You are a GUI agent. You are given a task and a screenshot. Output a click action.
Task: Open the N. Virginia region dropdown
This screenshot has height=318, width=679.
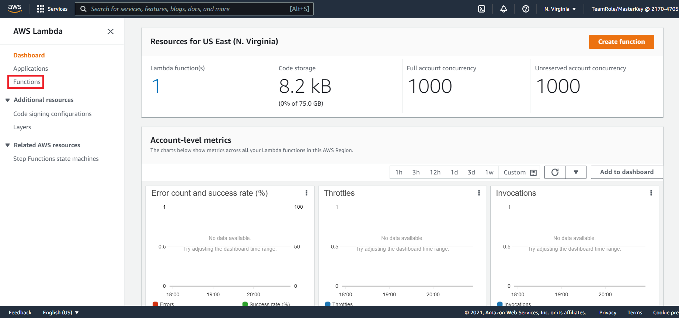point(560,9)
